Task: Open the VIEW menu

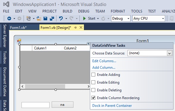Action: pos(32,11)
